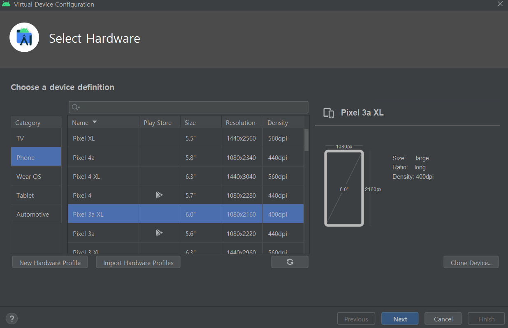This screenshot has width=508, height=328.
Task: Focus the device search input field
Action: [188, 107]
